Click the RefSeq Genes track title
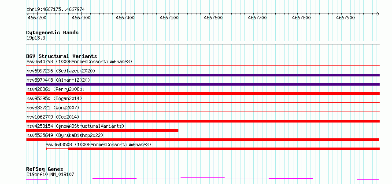 pyautogui.click(x=44, y=169)
